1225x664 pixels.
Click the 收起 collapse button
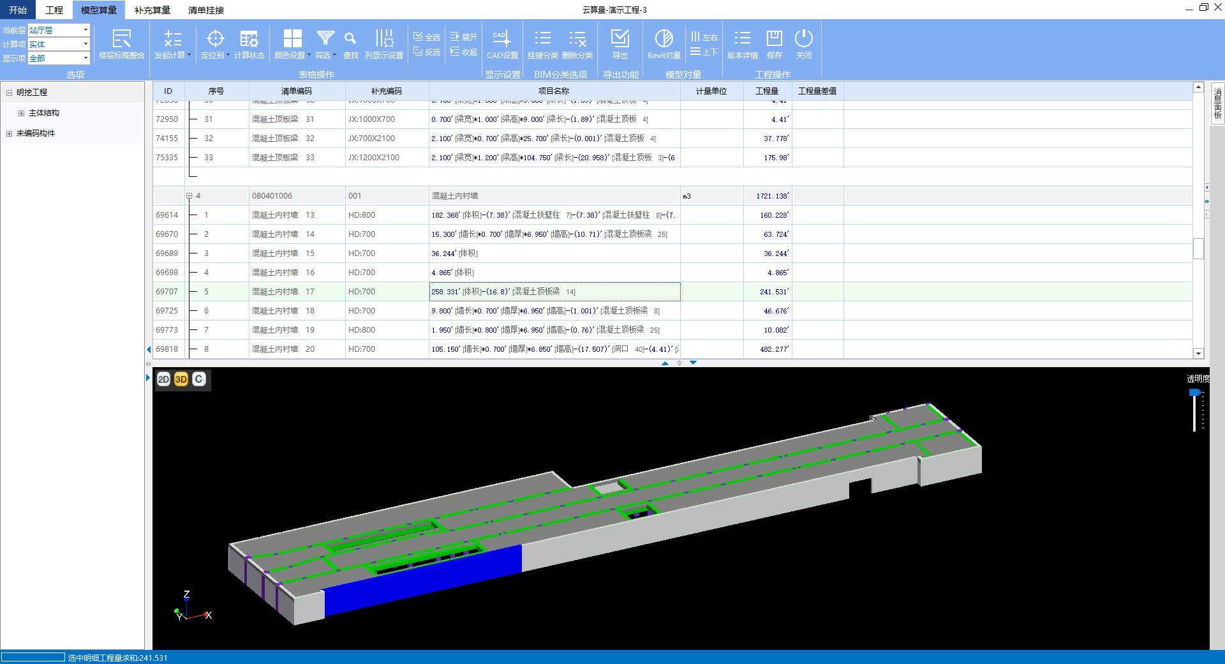coord(464,52)
